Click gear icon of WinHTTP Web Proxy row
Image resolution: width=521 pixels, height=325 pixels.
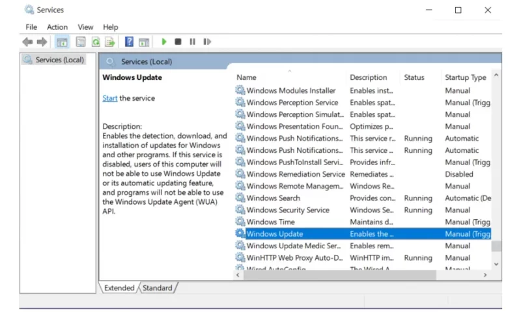tap(240, 257)
